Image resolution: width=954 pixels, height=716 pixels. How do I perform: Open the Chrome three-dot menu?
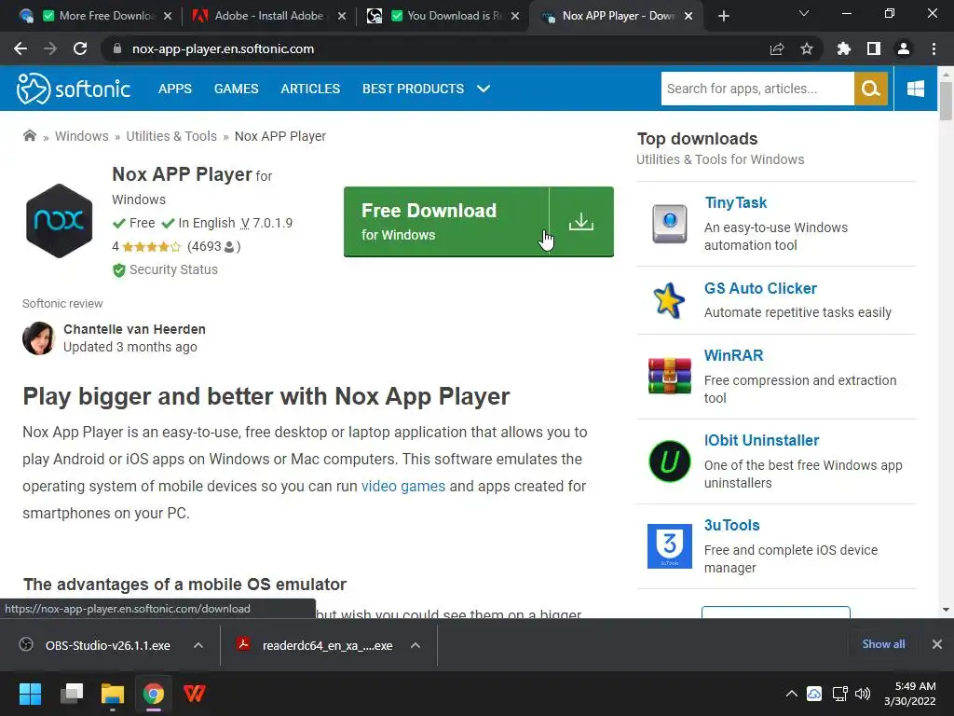coord(934,48)
